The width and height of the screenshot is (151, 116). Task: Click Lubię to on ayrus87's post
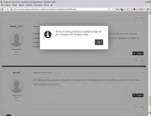point(138,95)
